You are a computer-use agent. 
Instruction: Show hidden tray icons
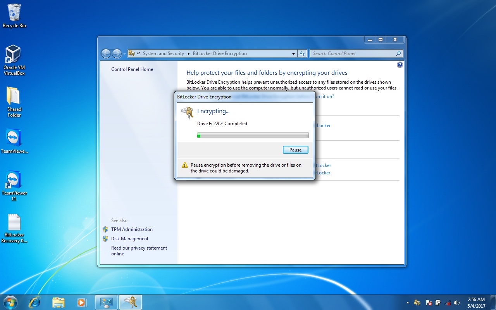tap(408, 303)
